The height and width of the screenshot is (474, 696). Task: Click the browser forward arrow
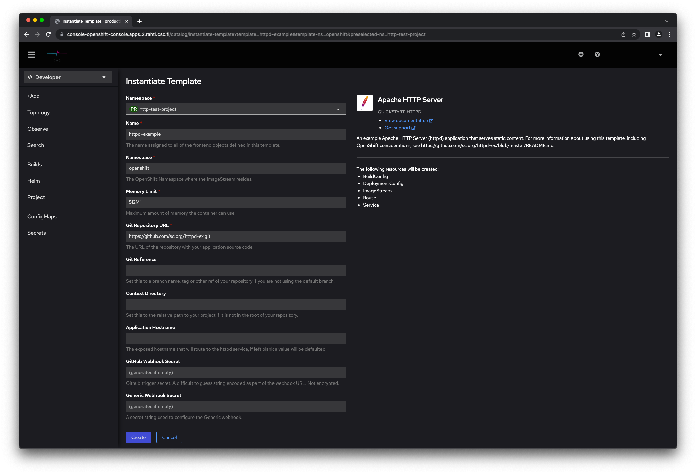pos(37,34)
